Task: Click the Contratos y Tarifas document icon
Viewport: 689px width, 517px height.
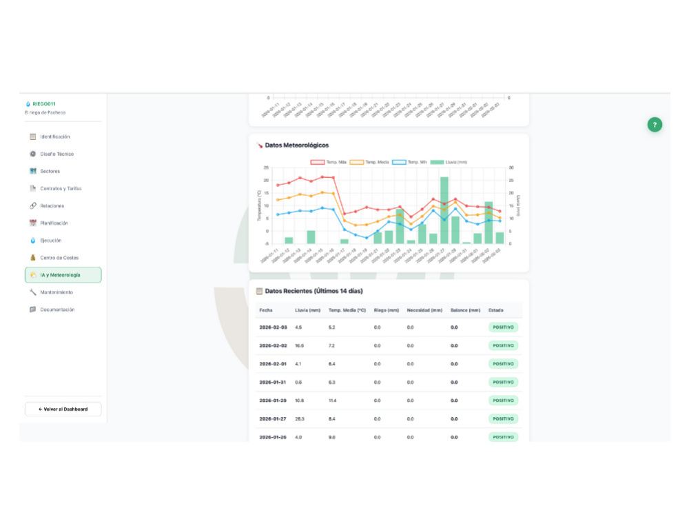Action: pos(33,189)
